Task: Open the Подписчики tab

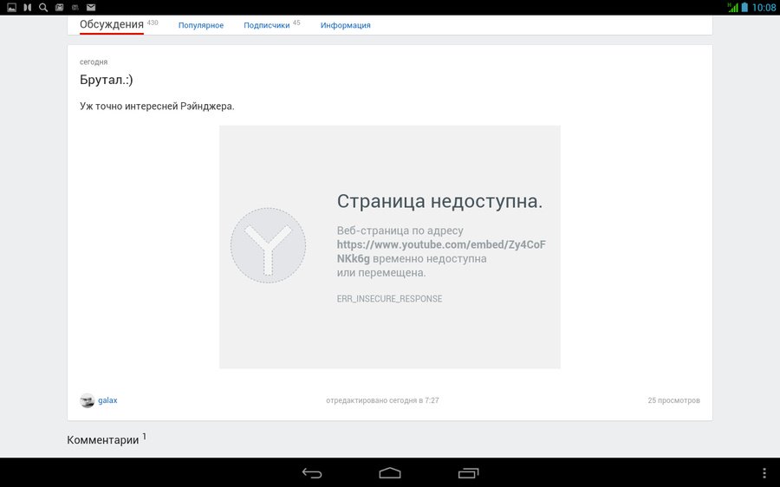Action: (x=267, y=25)
